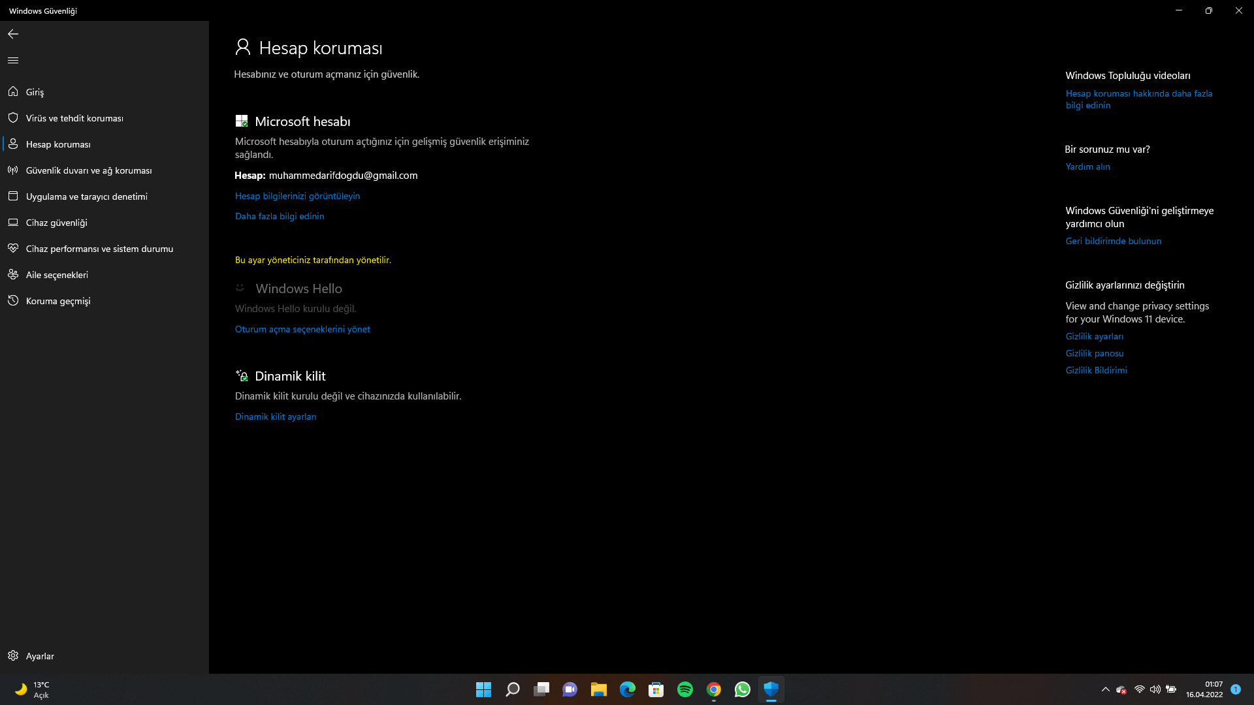Click Yardım alın help link
The height and width of the screenshot is (705, 1254).
tap(1087, 166)
